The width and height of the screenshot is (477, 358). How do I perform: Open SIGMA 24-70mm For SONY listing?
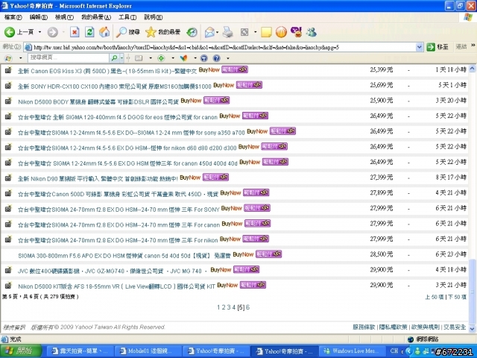pos(119,209)
